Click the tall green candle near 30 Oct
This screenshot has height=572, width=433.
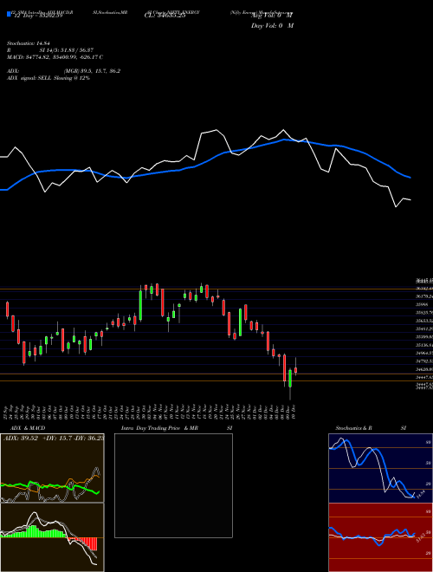[140, 305]
